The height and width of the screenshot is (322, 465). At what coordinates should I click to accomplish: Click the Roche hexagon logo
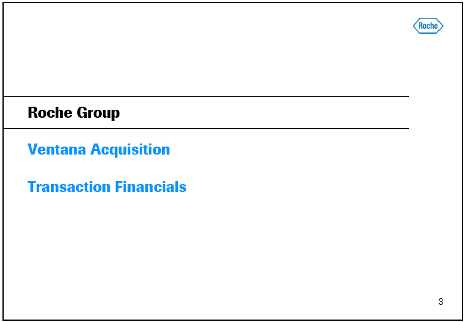click(428, 26)
